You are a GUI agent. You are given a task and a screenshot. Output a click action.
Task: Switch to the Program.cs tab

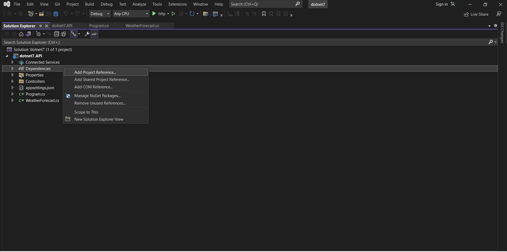click(105, 26)
